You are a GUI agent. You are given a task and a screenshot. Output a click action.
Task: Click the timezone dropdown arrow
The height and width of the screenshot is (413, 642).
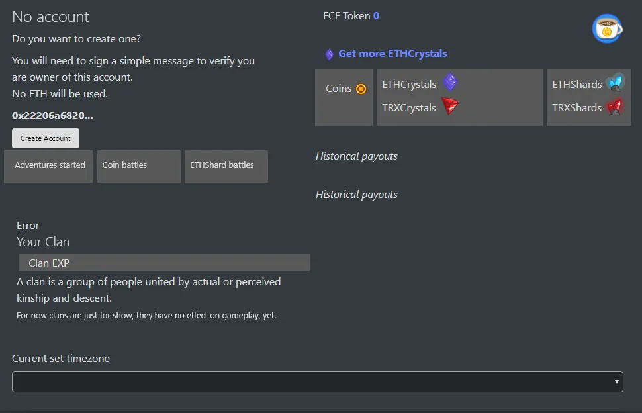pyautogui.click(x=616, y=382)
